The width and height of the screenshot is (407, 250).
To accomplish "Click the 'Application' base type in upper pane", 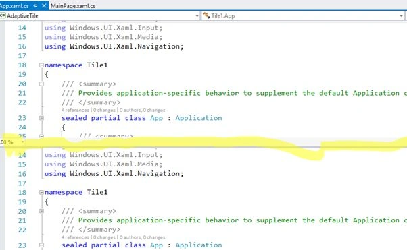I will click(199, 118).
